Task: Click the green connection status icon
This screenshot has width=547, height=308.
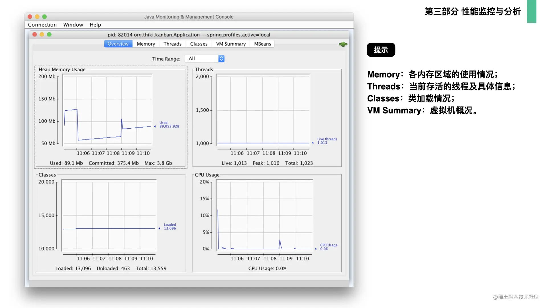Action: pyautogui.click(x=343, y=44)
